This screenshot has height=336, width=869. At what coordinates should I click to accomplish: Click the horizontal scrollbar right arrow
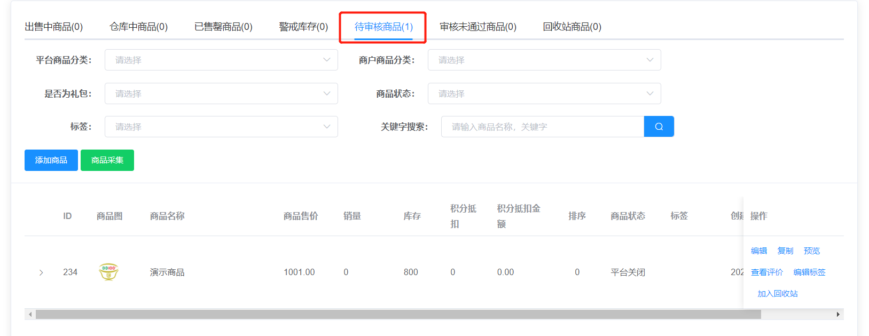tap(838, 315)
